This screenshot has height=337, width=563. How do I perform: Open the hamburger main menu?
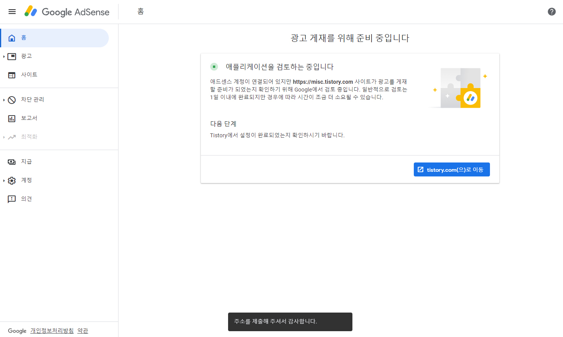[x=12, y=12]
